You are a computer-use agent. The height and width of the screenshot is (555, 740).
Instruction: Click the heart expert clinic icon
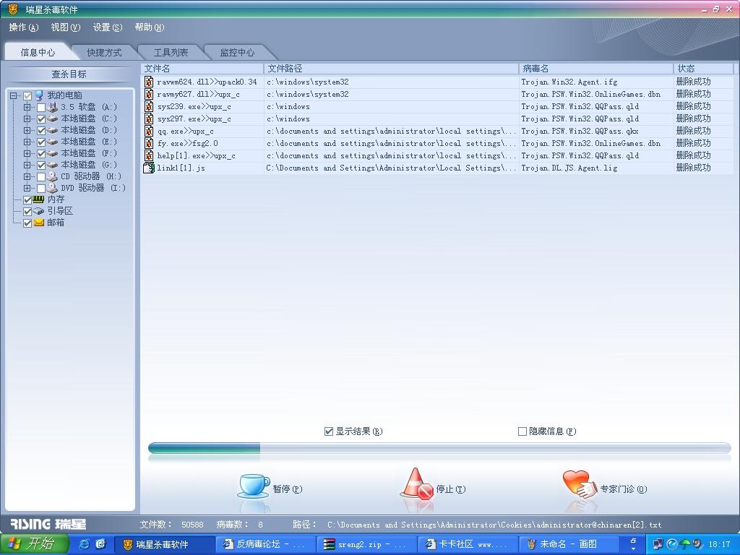580,484
